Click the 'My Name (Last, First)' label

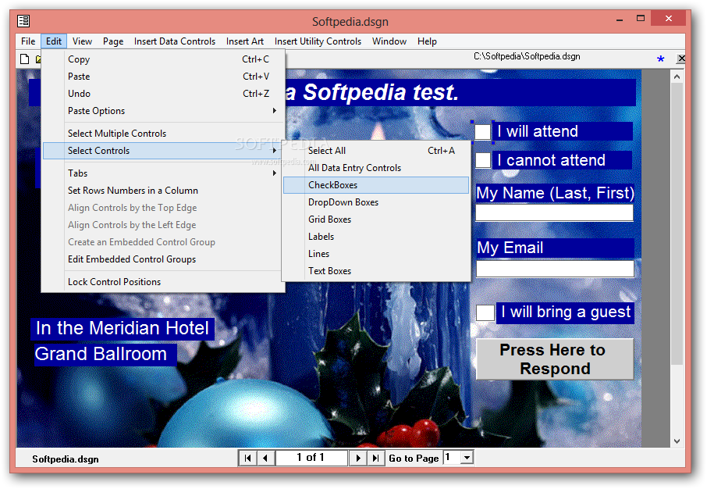555,193
